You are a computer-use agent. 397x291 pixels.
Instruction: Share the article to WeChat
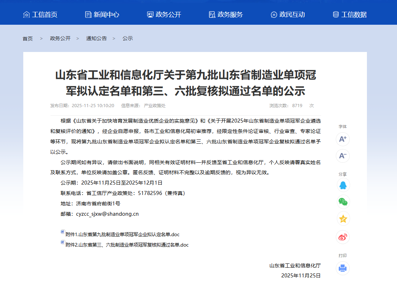tap(343, 202)
